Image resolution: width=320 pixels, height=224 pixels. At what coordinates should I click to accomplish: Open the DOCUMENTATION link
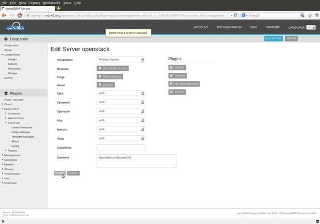tap(229, 27)
